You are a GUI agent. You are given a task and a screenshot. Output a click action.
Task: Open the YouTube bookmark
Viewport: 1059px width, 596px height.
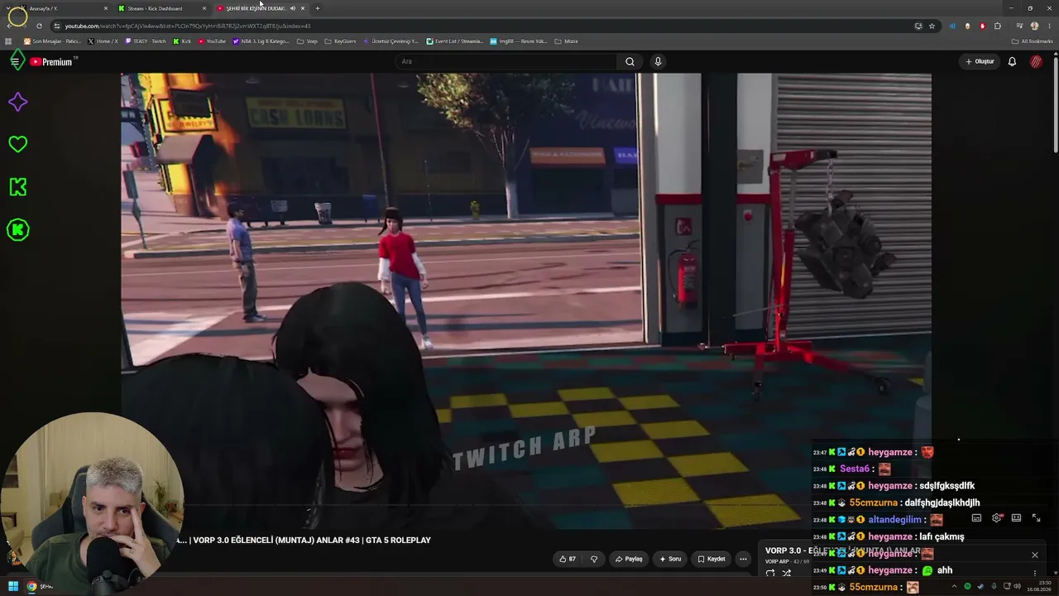click(x=212, y=41)
